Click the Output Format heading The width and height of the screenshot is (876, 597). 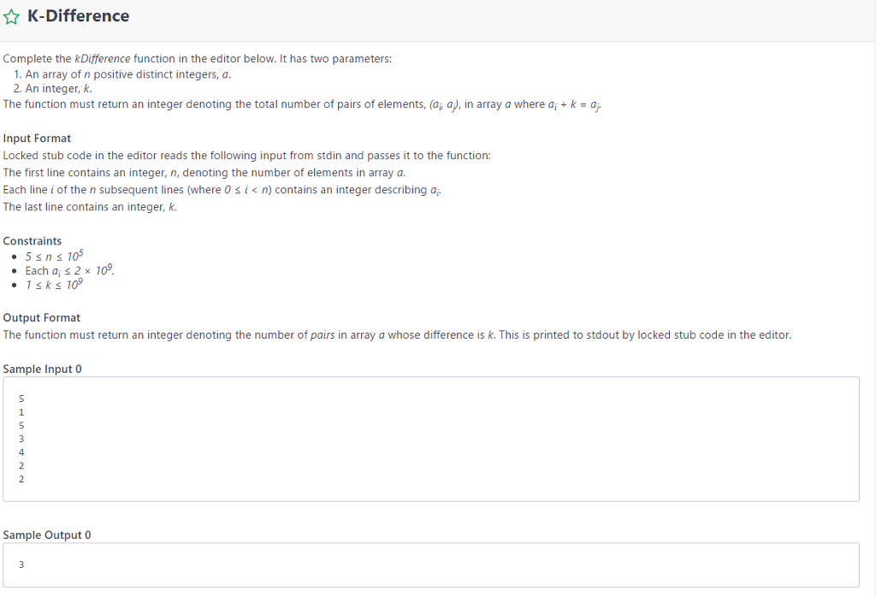click(41, 318)
